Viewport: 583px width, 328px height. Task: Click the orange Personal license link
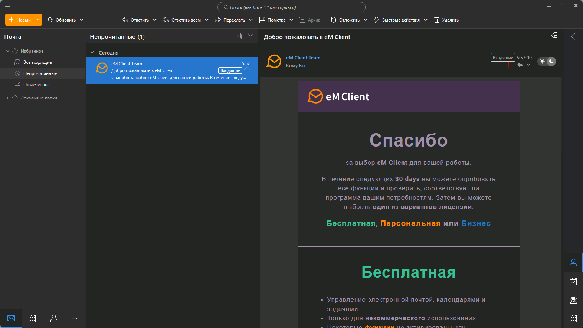pyautogui.click(x=410, y=223)
